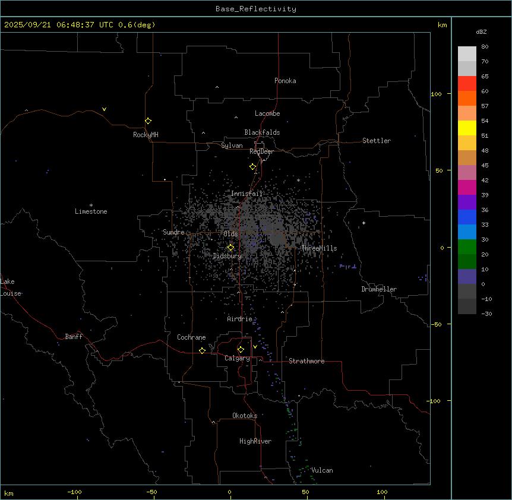The width and height of the screenshot is (512, 500).
Task: Click the yellow V marker northwest of RockyMH
Action: pos(104,109)
